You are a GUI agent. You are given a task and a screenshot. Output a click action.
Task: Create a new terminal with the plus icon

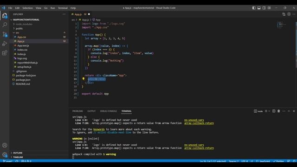(x=266, y=111)
